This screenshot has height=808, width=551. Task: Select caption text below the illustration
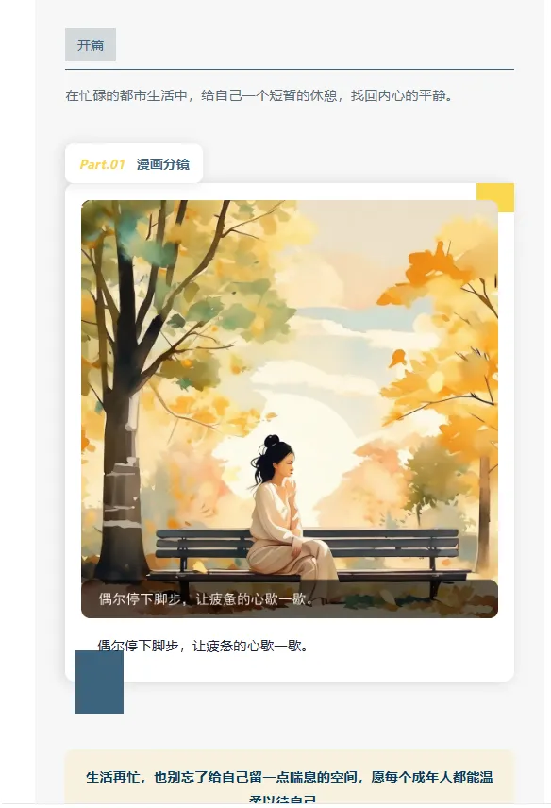202,646
